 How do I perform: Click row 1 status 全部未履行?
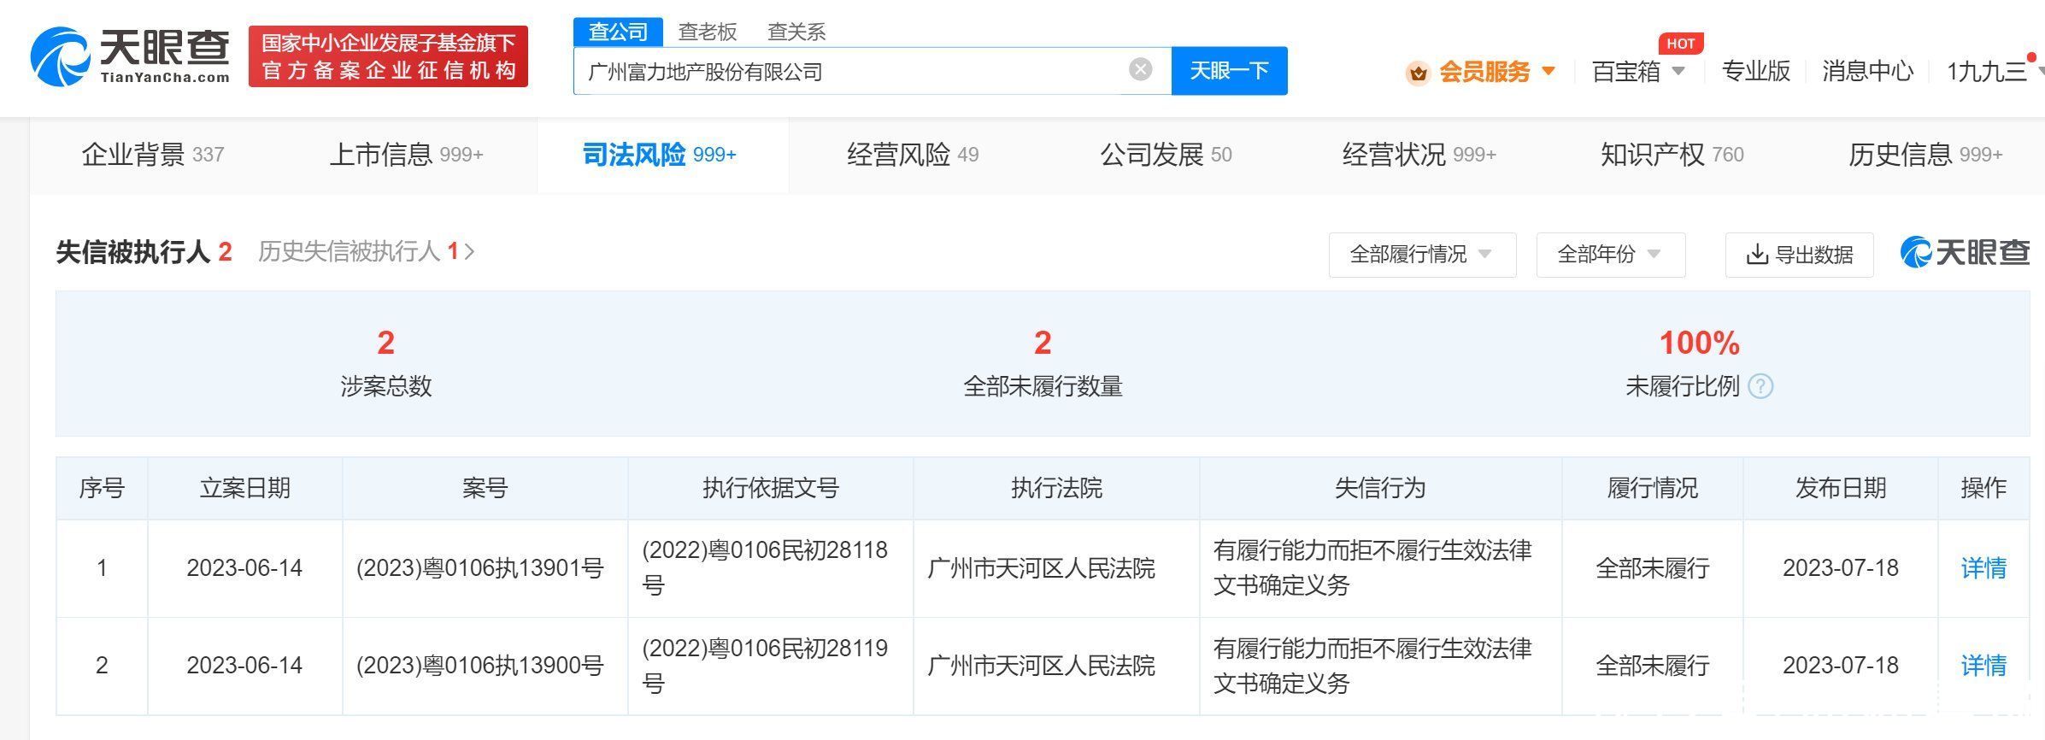point(1652,568)
